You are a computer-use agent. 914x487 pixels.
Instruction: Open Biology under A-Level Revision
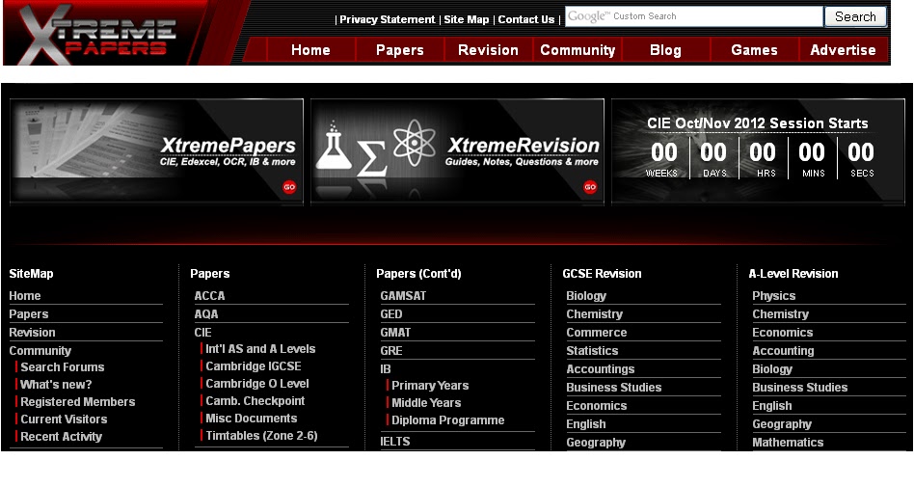pyautogui.click(x=772, y=369)
